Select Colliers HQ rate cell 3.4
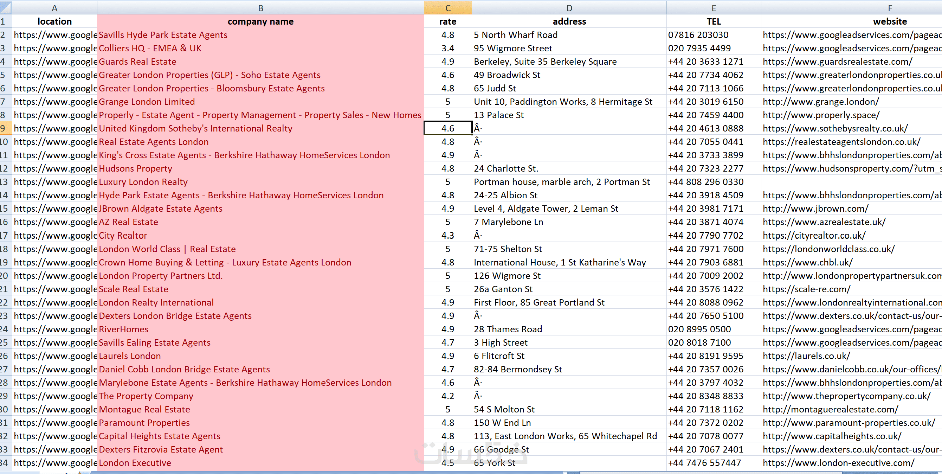The height and width of the screenshot is (474, 942). coord(447,48)
